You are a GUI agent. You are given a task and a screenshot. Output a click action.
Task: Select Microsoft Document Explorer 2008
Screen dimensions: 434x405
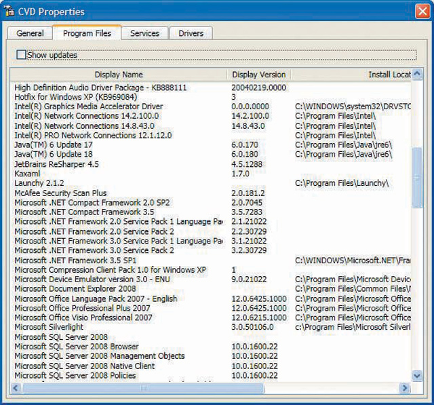click(75, 289)
